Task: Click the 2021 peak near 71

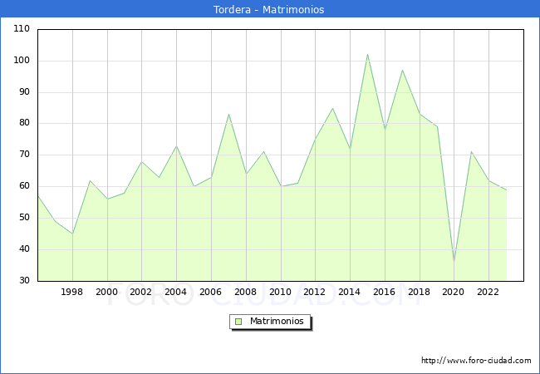Action: pyautogui.click(x=472, y=152)
